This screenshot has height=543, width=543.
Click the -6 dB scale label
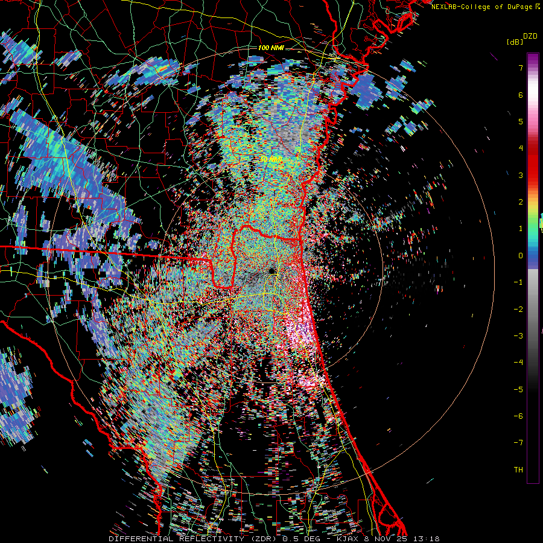[518, 416]
